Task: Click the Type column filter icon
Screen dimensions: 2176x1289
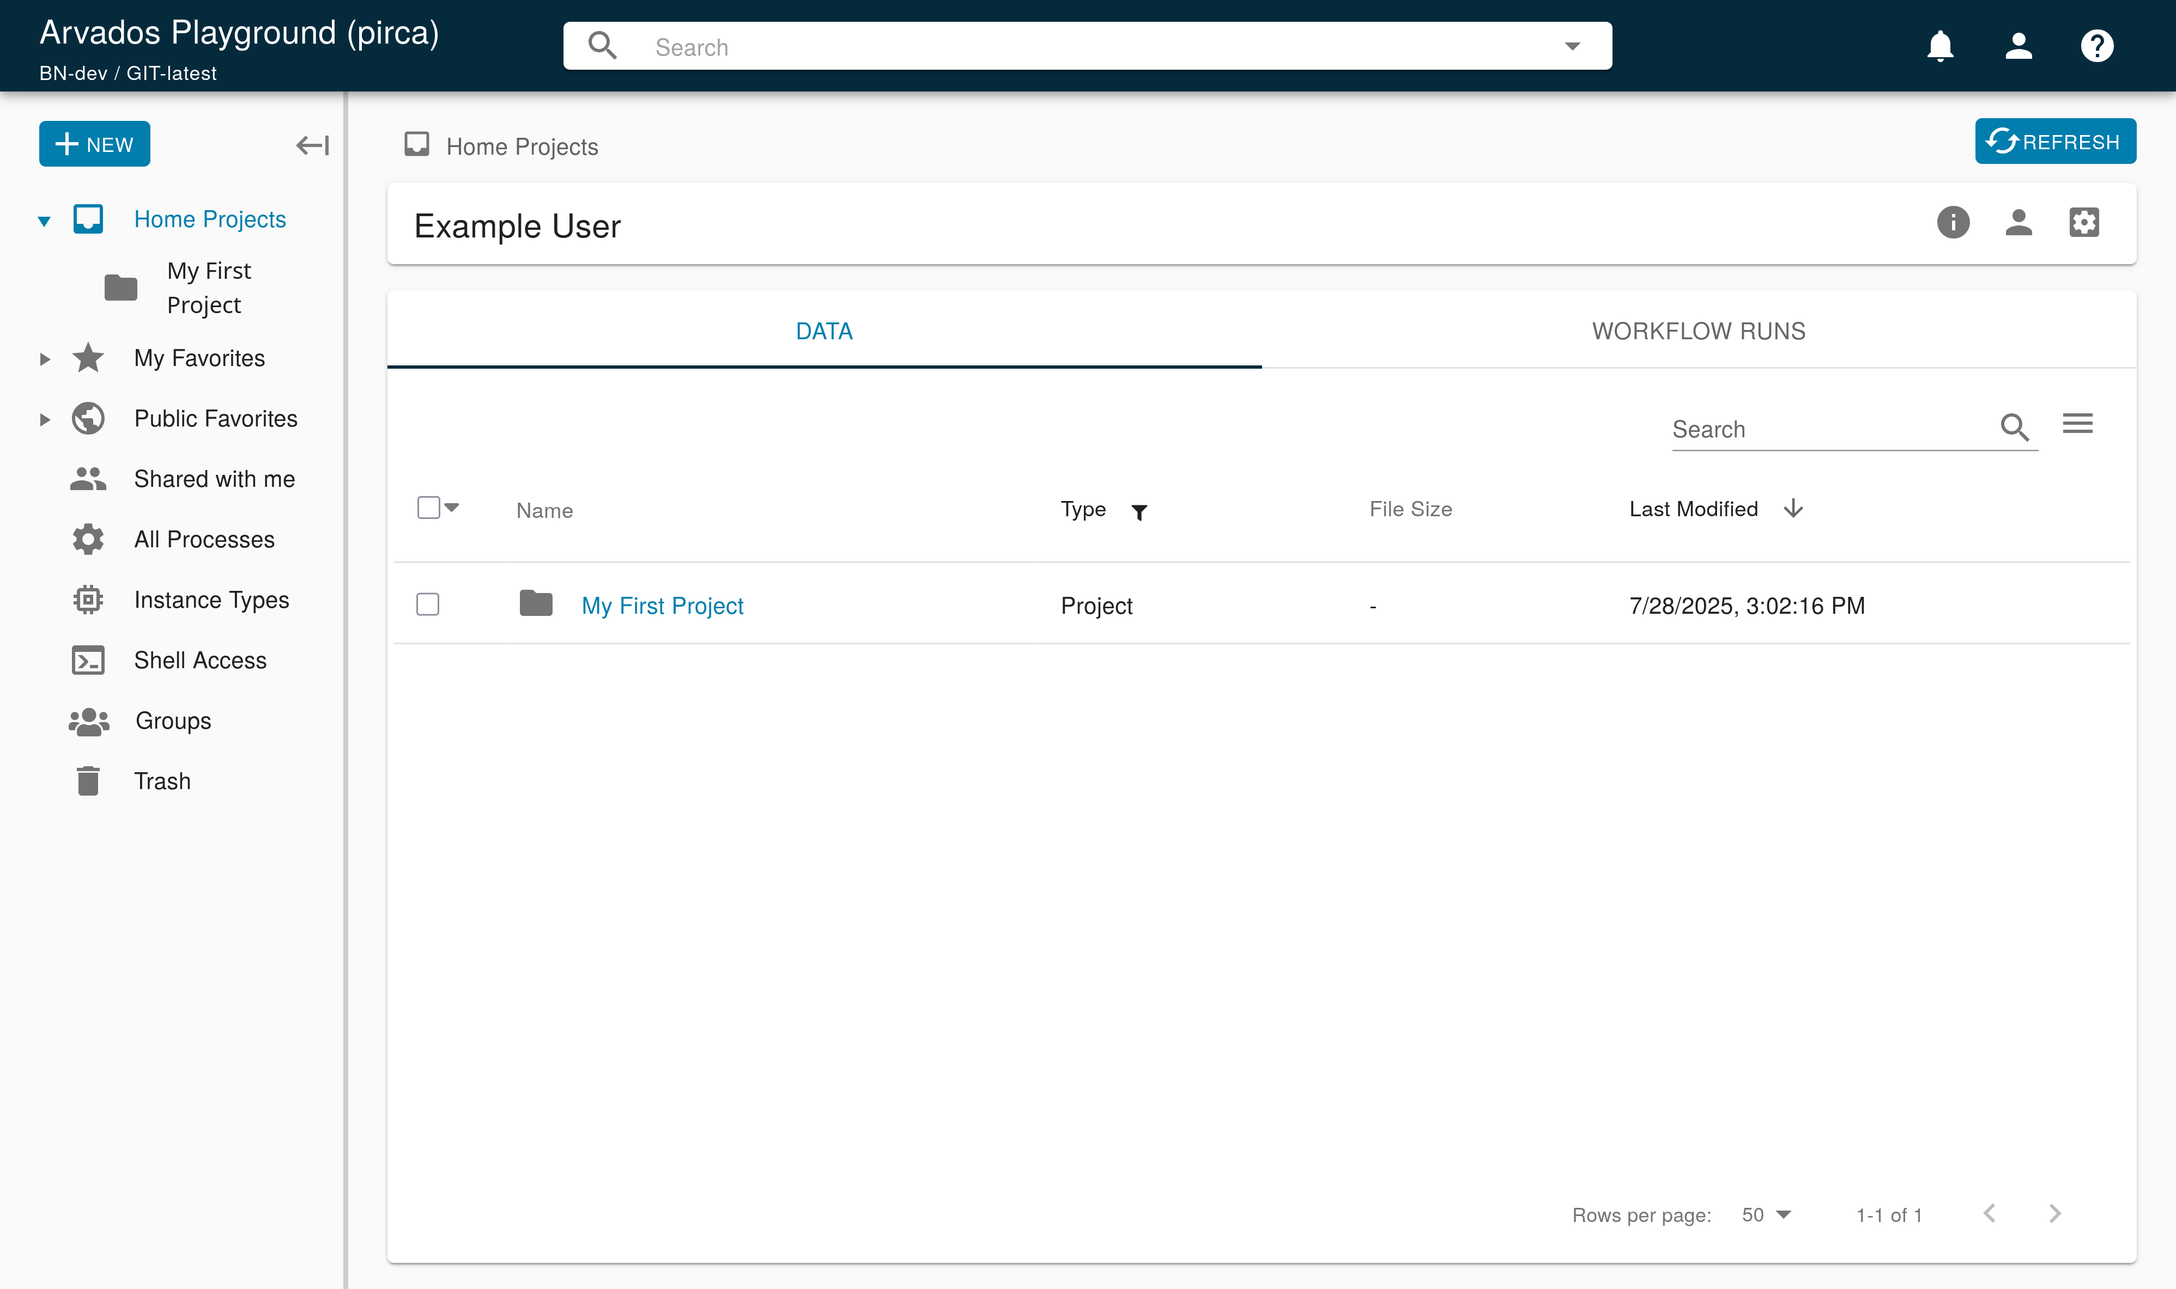Action: pos(1139,512)
